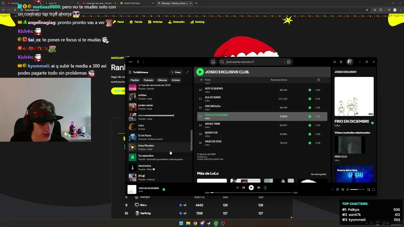Open Es Un Facto podcast
Screen dimensions: 404x227
point(159,137)
